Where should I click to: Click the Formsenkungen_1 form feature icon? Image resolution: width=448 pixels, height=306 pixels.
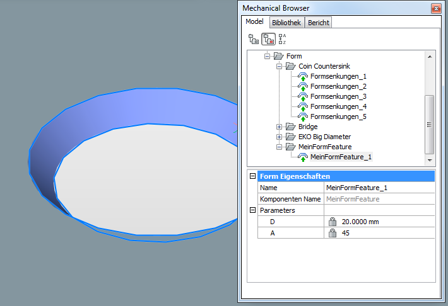tap(303, 76)
